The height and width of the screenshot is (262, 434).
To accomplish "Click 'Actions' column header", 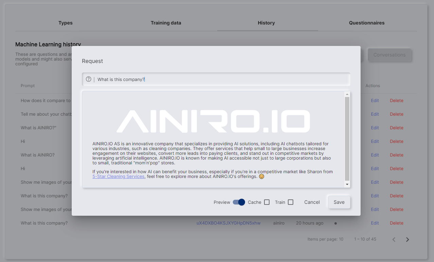I will pos(373,86).
